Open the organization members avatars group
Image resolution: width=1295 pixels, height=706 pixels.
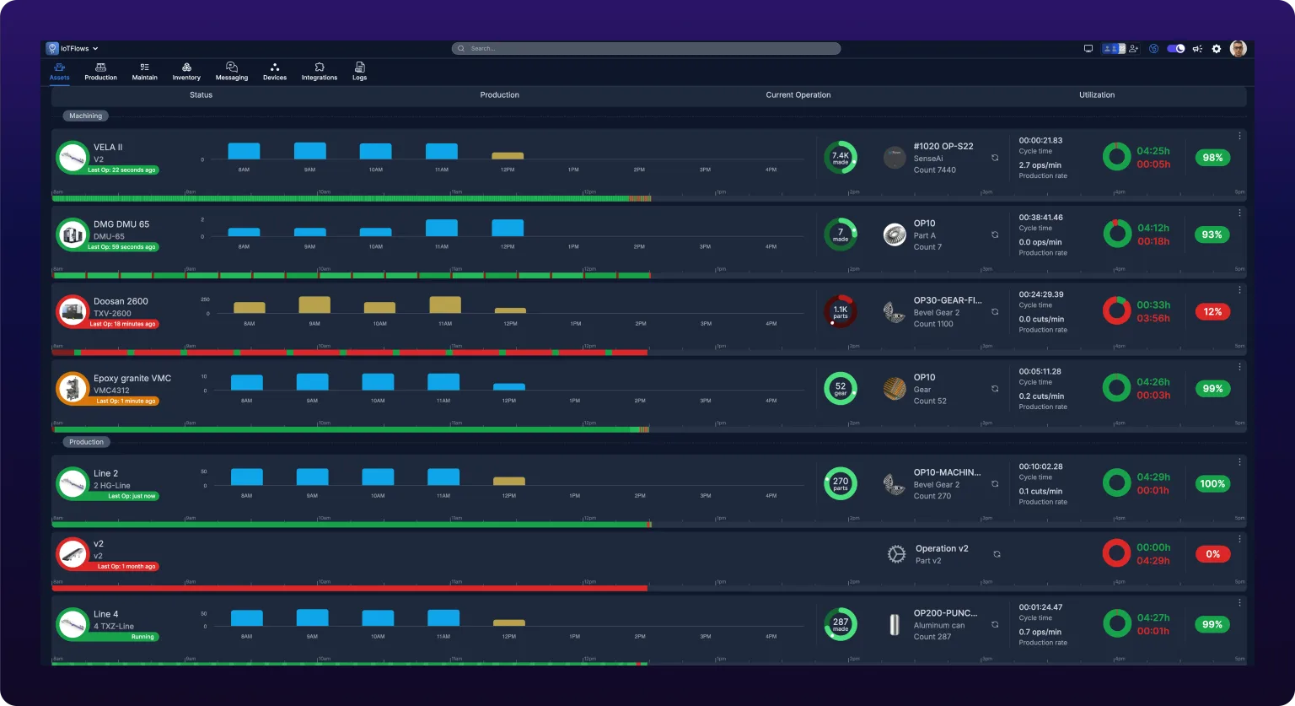tap(1114, 49)
